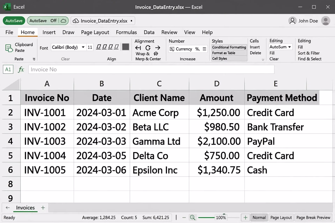The height and width of the screenshot is (223, 335).
Task: Click the rotate icon in the Alignment group
Action: [x=148, y=48]
